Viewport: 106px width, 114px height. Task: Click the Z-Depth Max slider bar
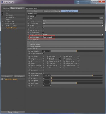click(x=77, y=76)
